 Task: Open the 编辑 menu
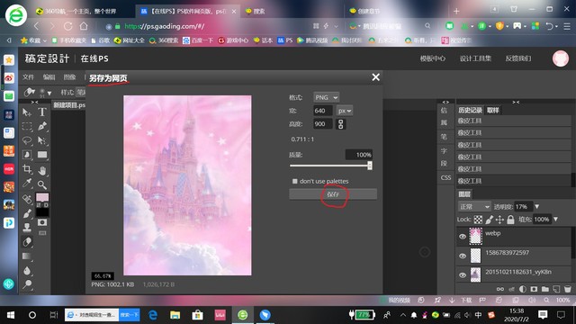[x=49, y=77]
